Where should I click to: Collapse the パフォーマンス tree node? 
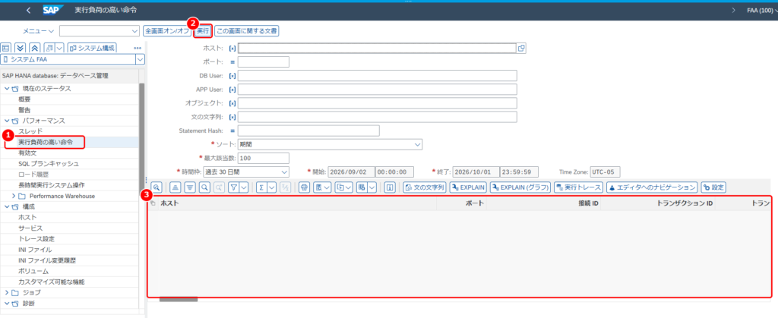pos(7,121)
